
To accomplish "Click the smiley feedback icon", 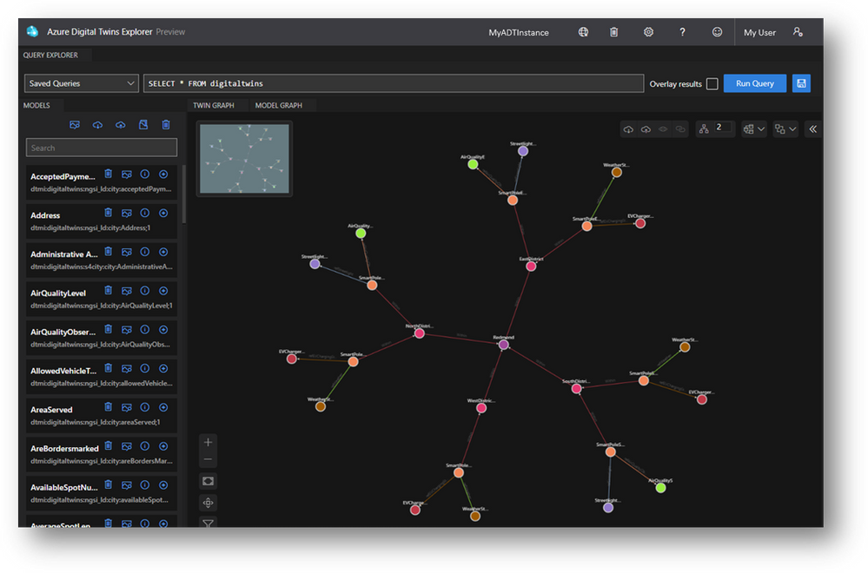I will point(717,32).
